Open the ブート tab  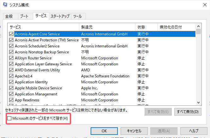click(24, 16)
